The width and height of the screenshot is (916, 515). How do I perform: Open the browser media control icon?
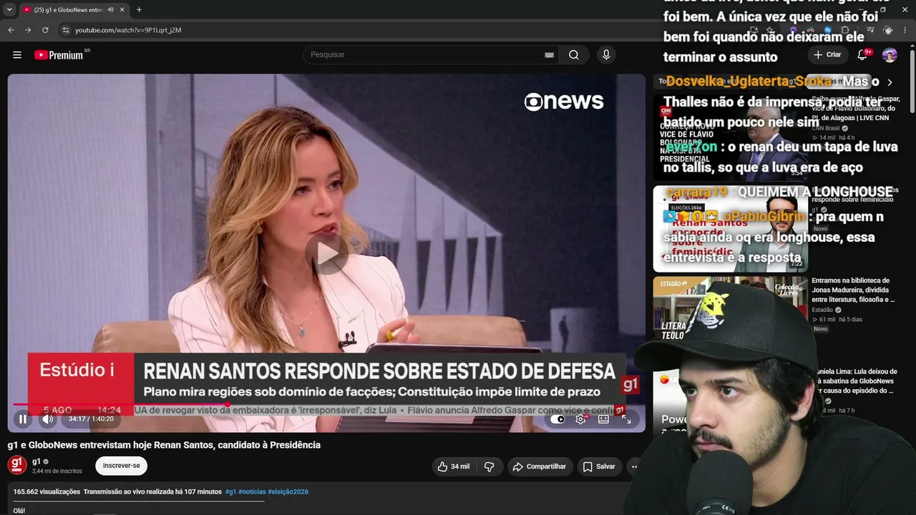pos(870,30)
